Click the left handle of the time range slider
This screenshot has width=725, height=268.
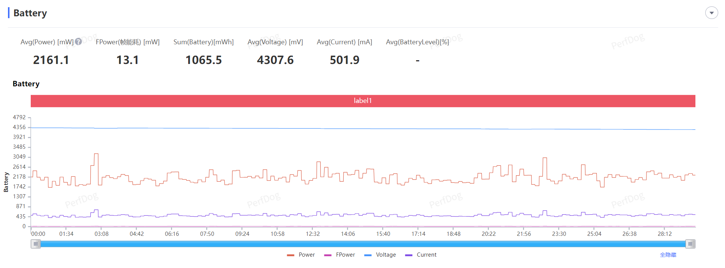coord(36,244)
